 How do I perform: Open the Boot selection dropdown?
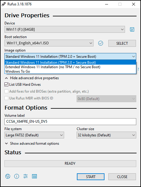(49, 43)
